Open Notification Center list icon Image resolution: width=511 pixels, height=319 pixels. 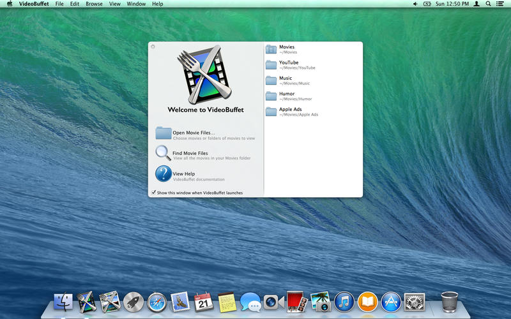(500, 4)
